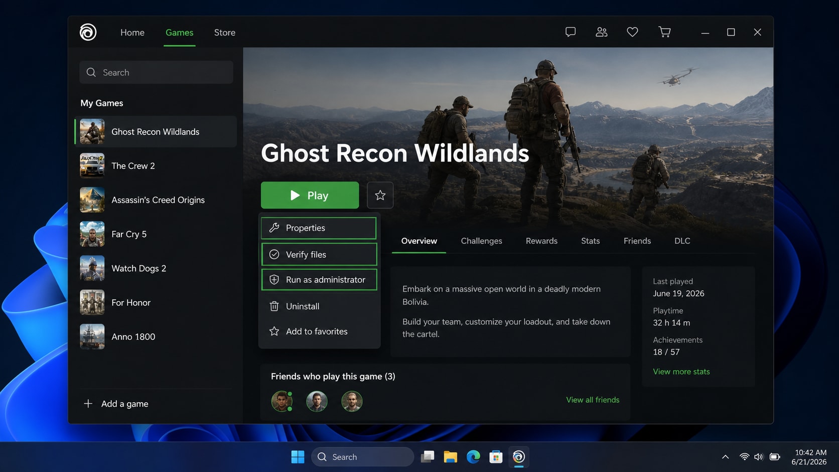Launch the game with Play button

coord(310,195)
